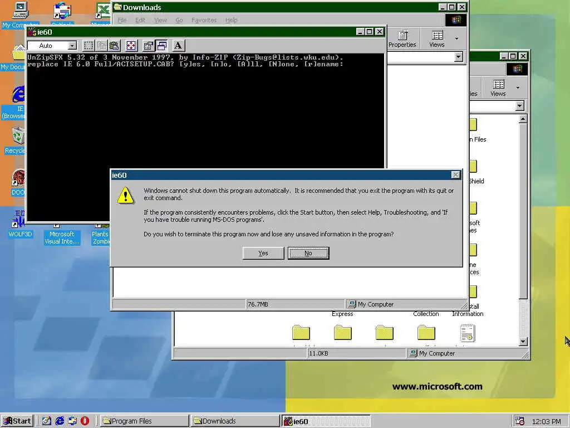The image size is (570, 428).
Task: Open Edit menu in Downloads window
Action: [x=140, y=20]
